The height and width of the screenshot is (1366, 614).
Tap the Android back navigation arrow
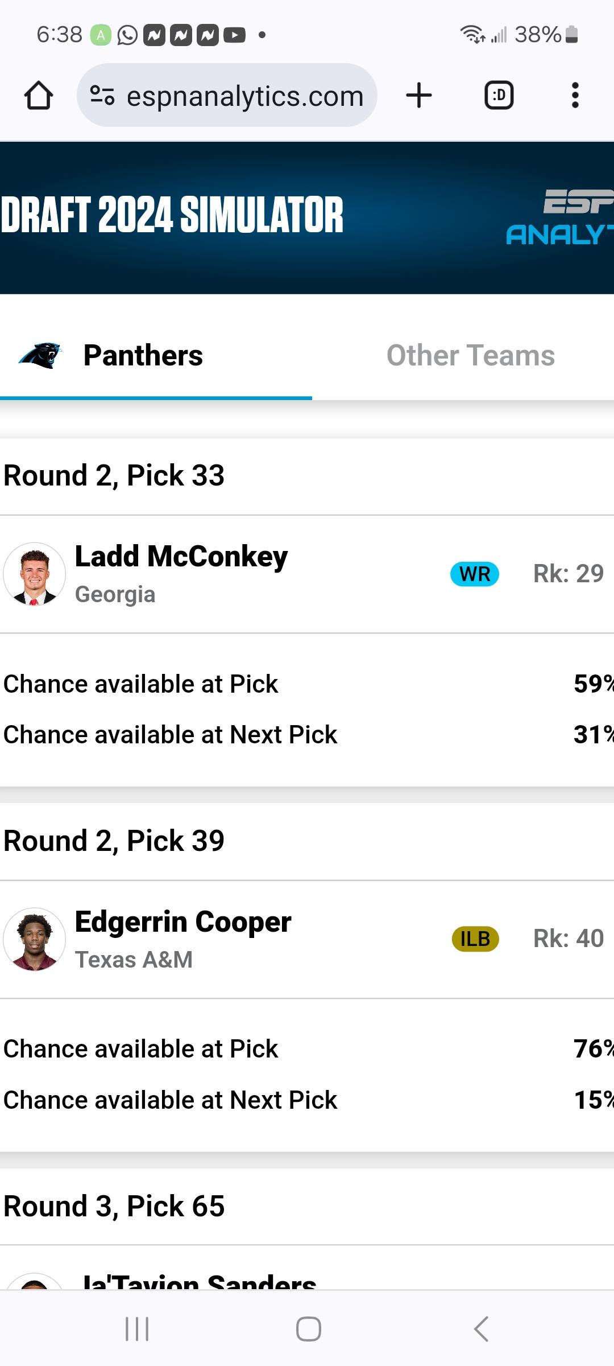point(481,1329)
